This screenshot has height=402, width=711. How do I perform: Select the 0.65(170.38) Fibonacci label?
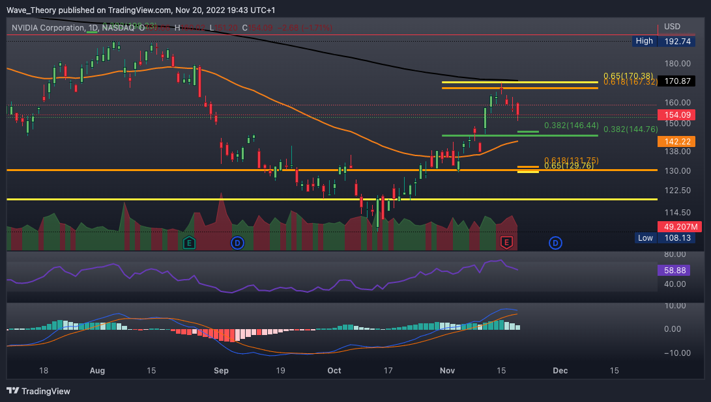628,76
